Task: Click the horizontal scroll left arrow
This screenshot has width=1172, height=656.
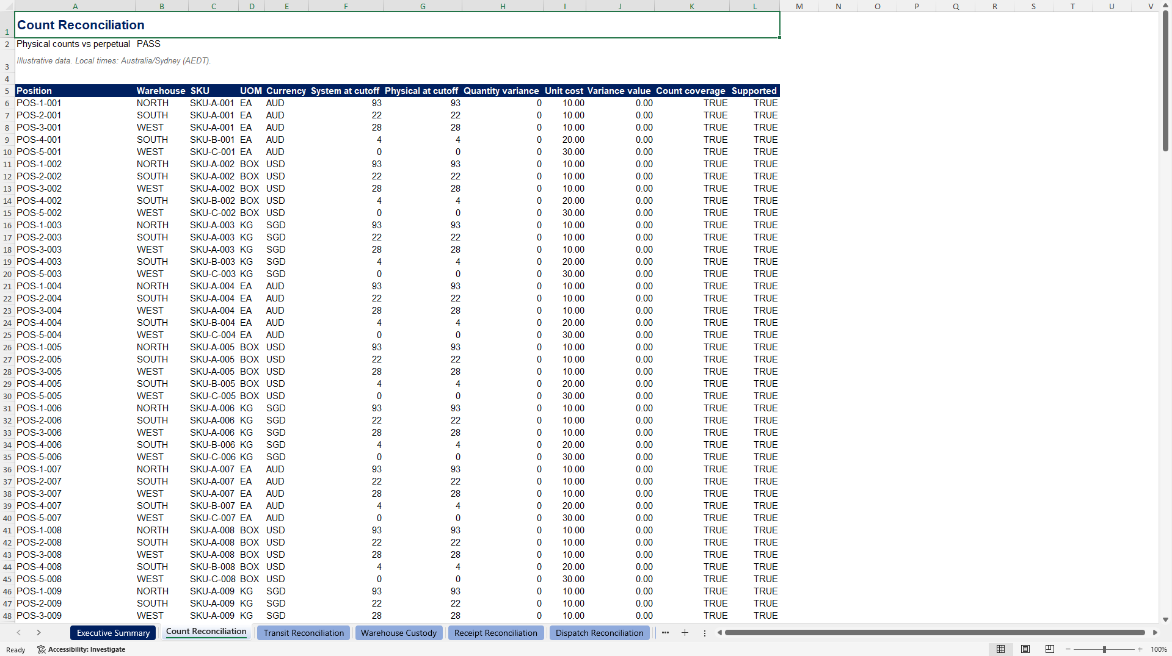Action: [x=719, y=633]
